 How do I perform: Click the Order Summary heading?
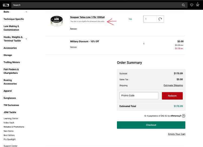click(x=129, y=63)
